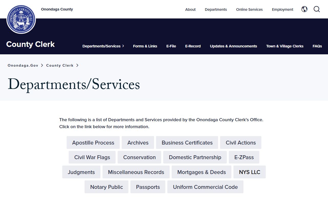Open the Online Services menu

[249, 9]
